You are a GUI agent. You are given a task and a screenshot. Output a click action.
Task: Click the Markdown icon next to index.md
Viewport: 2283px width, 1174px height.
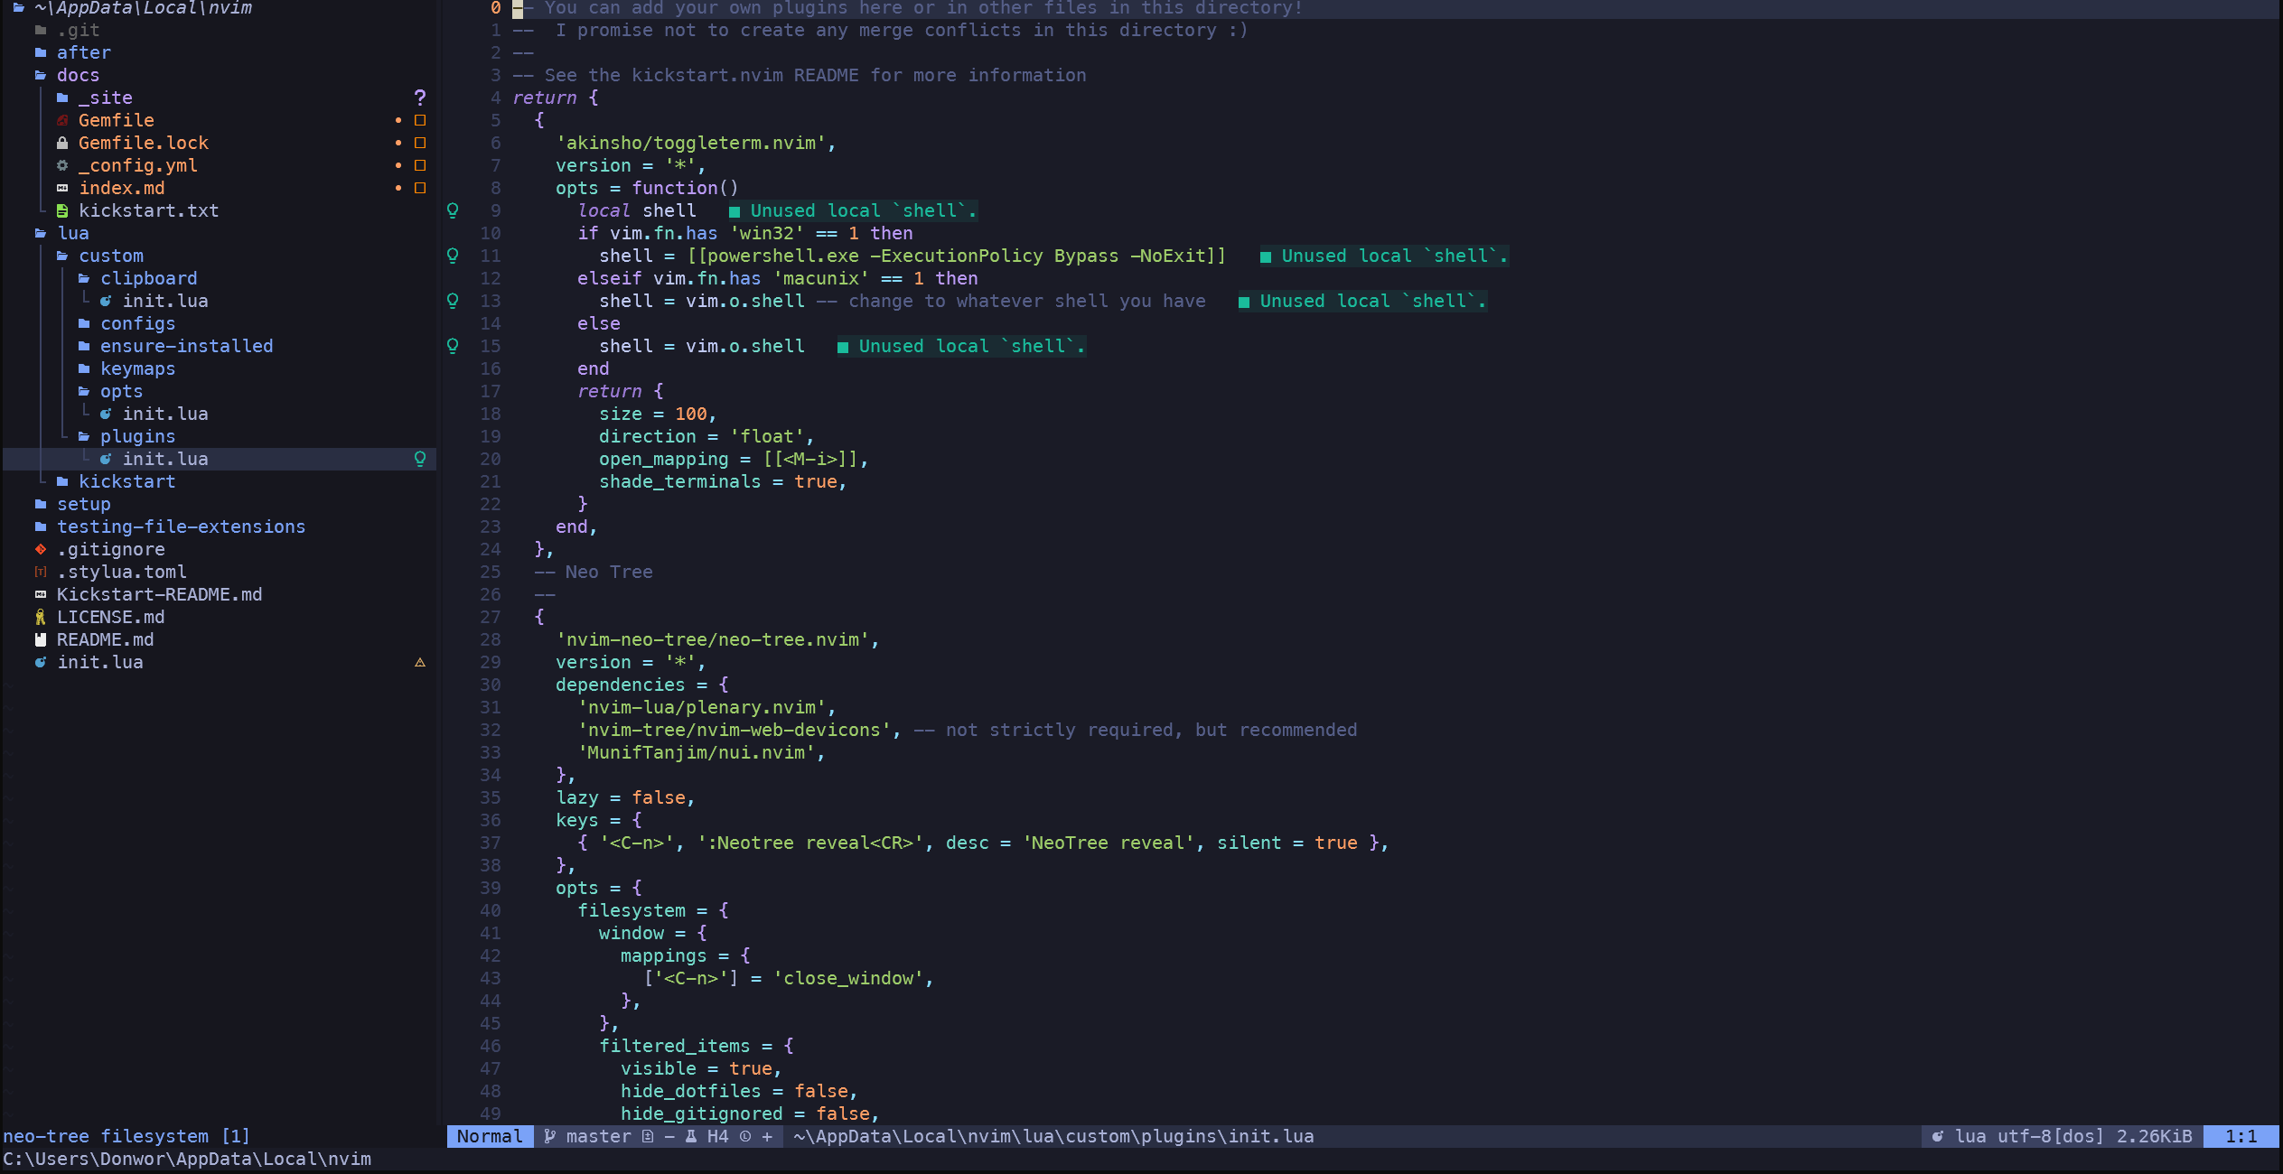coord(63,188)
